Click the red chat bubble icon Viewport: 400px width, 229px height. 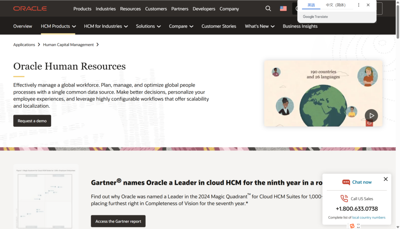point(346,182)
